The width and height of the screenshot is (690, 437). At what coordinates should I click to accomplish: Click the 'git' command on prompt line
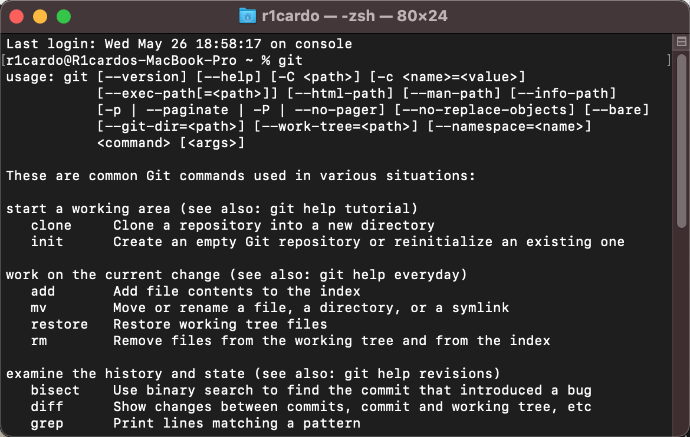tap(290, 60)
